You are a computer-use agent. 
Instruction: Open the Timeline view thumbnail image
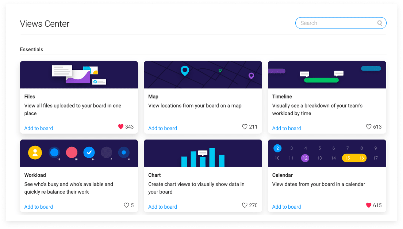click(327, 75)
